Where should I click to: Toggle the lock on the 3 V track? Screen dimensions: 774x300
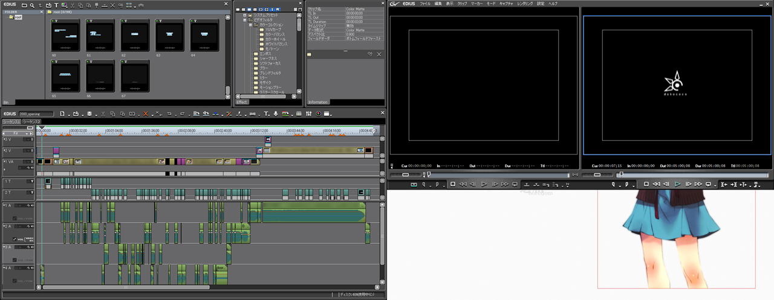tap(25, 139)
